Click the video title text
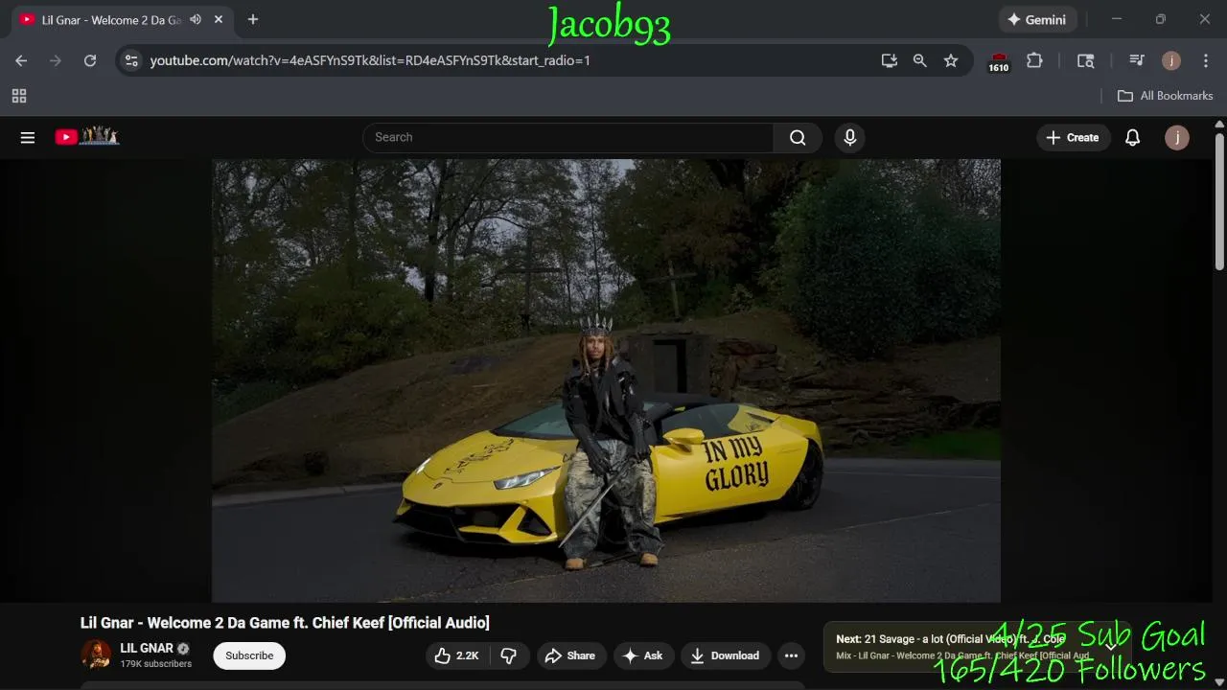This screenshot has height=690, width=1227. point(285,623)
